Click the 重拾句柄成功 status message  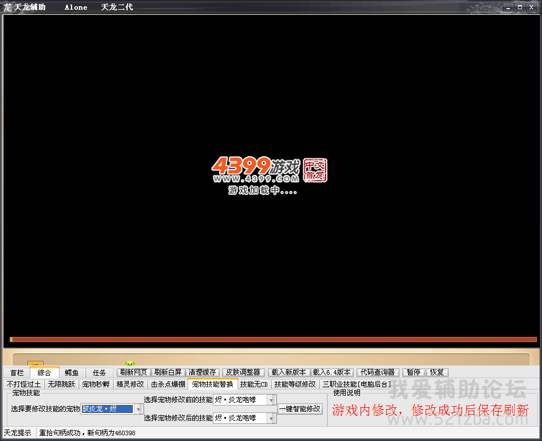coord(87,433)
